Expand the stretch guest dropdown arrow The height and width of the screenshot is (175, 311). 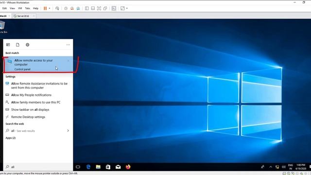tap(127, 8)
